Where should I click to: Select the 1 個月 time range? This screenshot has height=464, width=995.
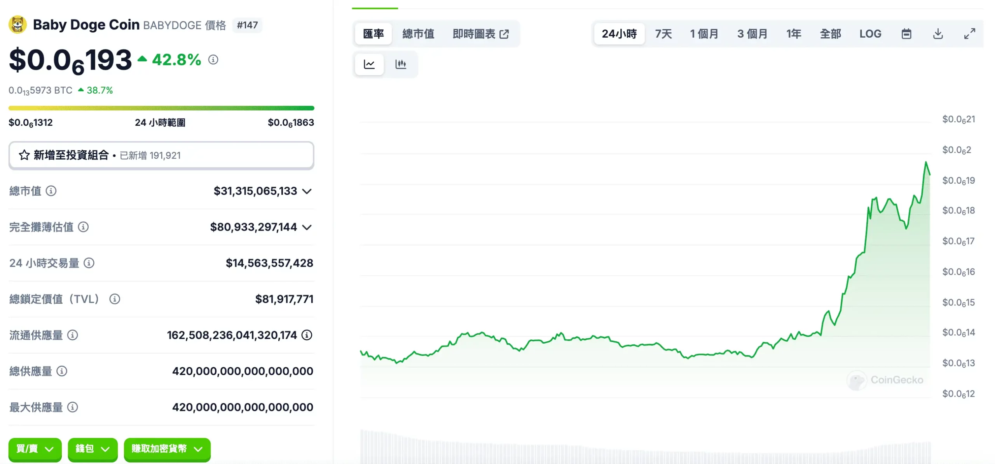704,34
